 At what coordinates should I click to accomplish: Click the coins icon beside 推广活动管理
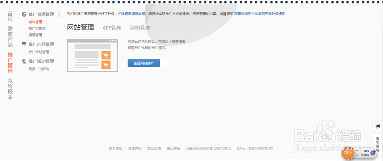pyautogui.click(x=24, y=61)
